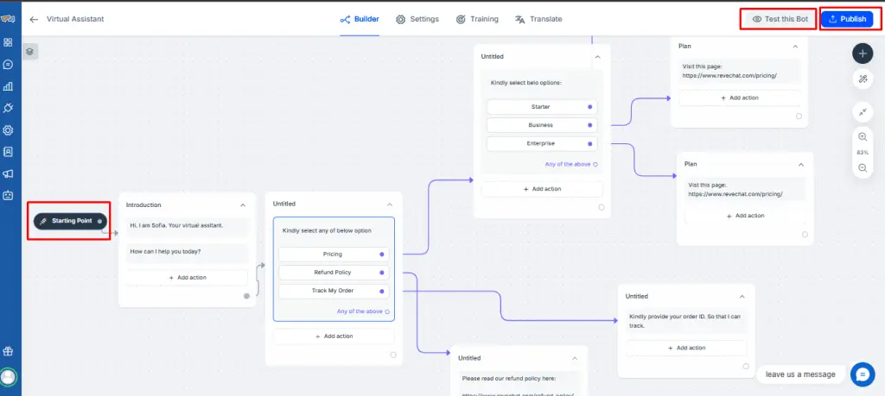Viewport: 885px width, 396px height.
Task: Collapse the Untitled card with Pricing options
Action: pos(390,204)
